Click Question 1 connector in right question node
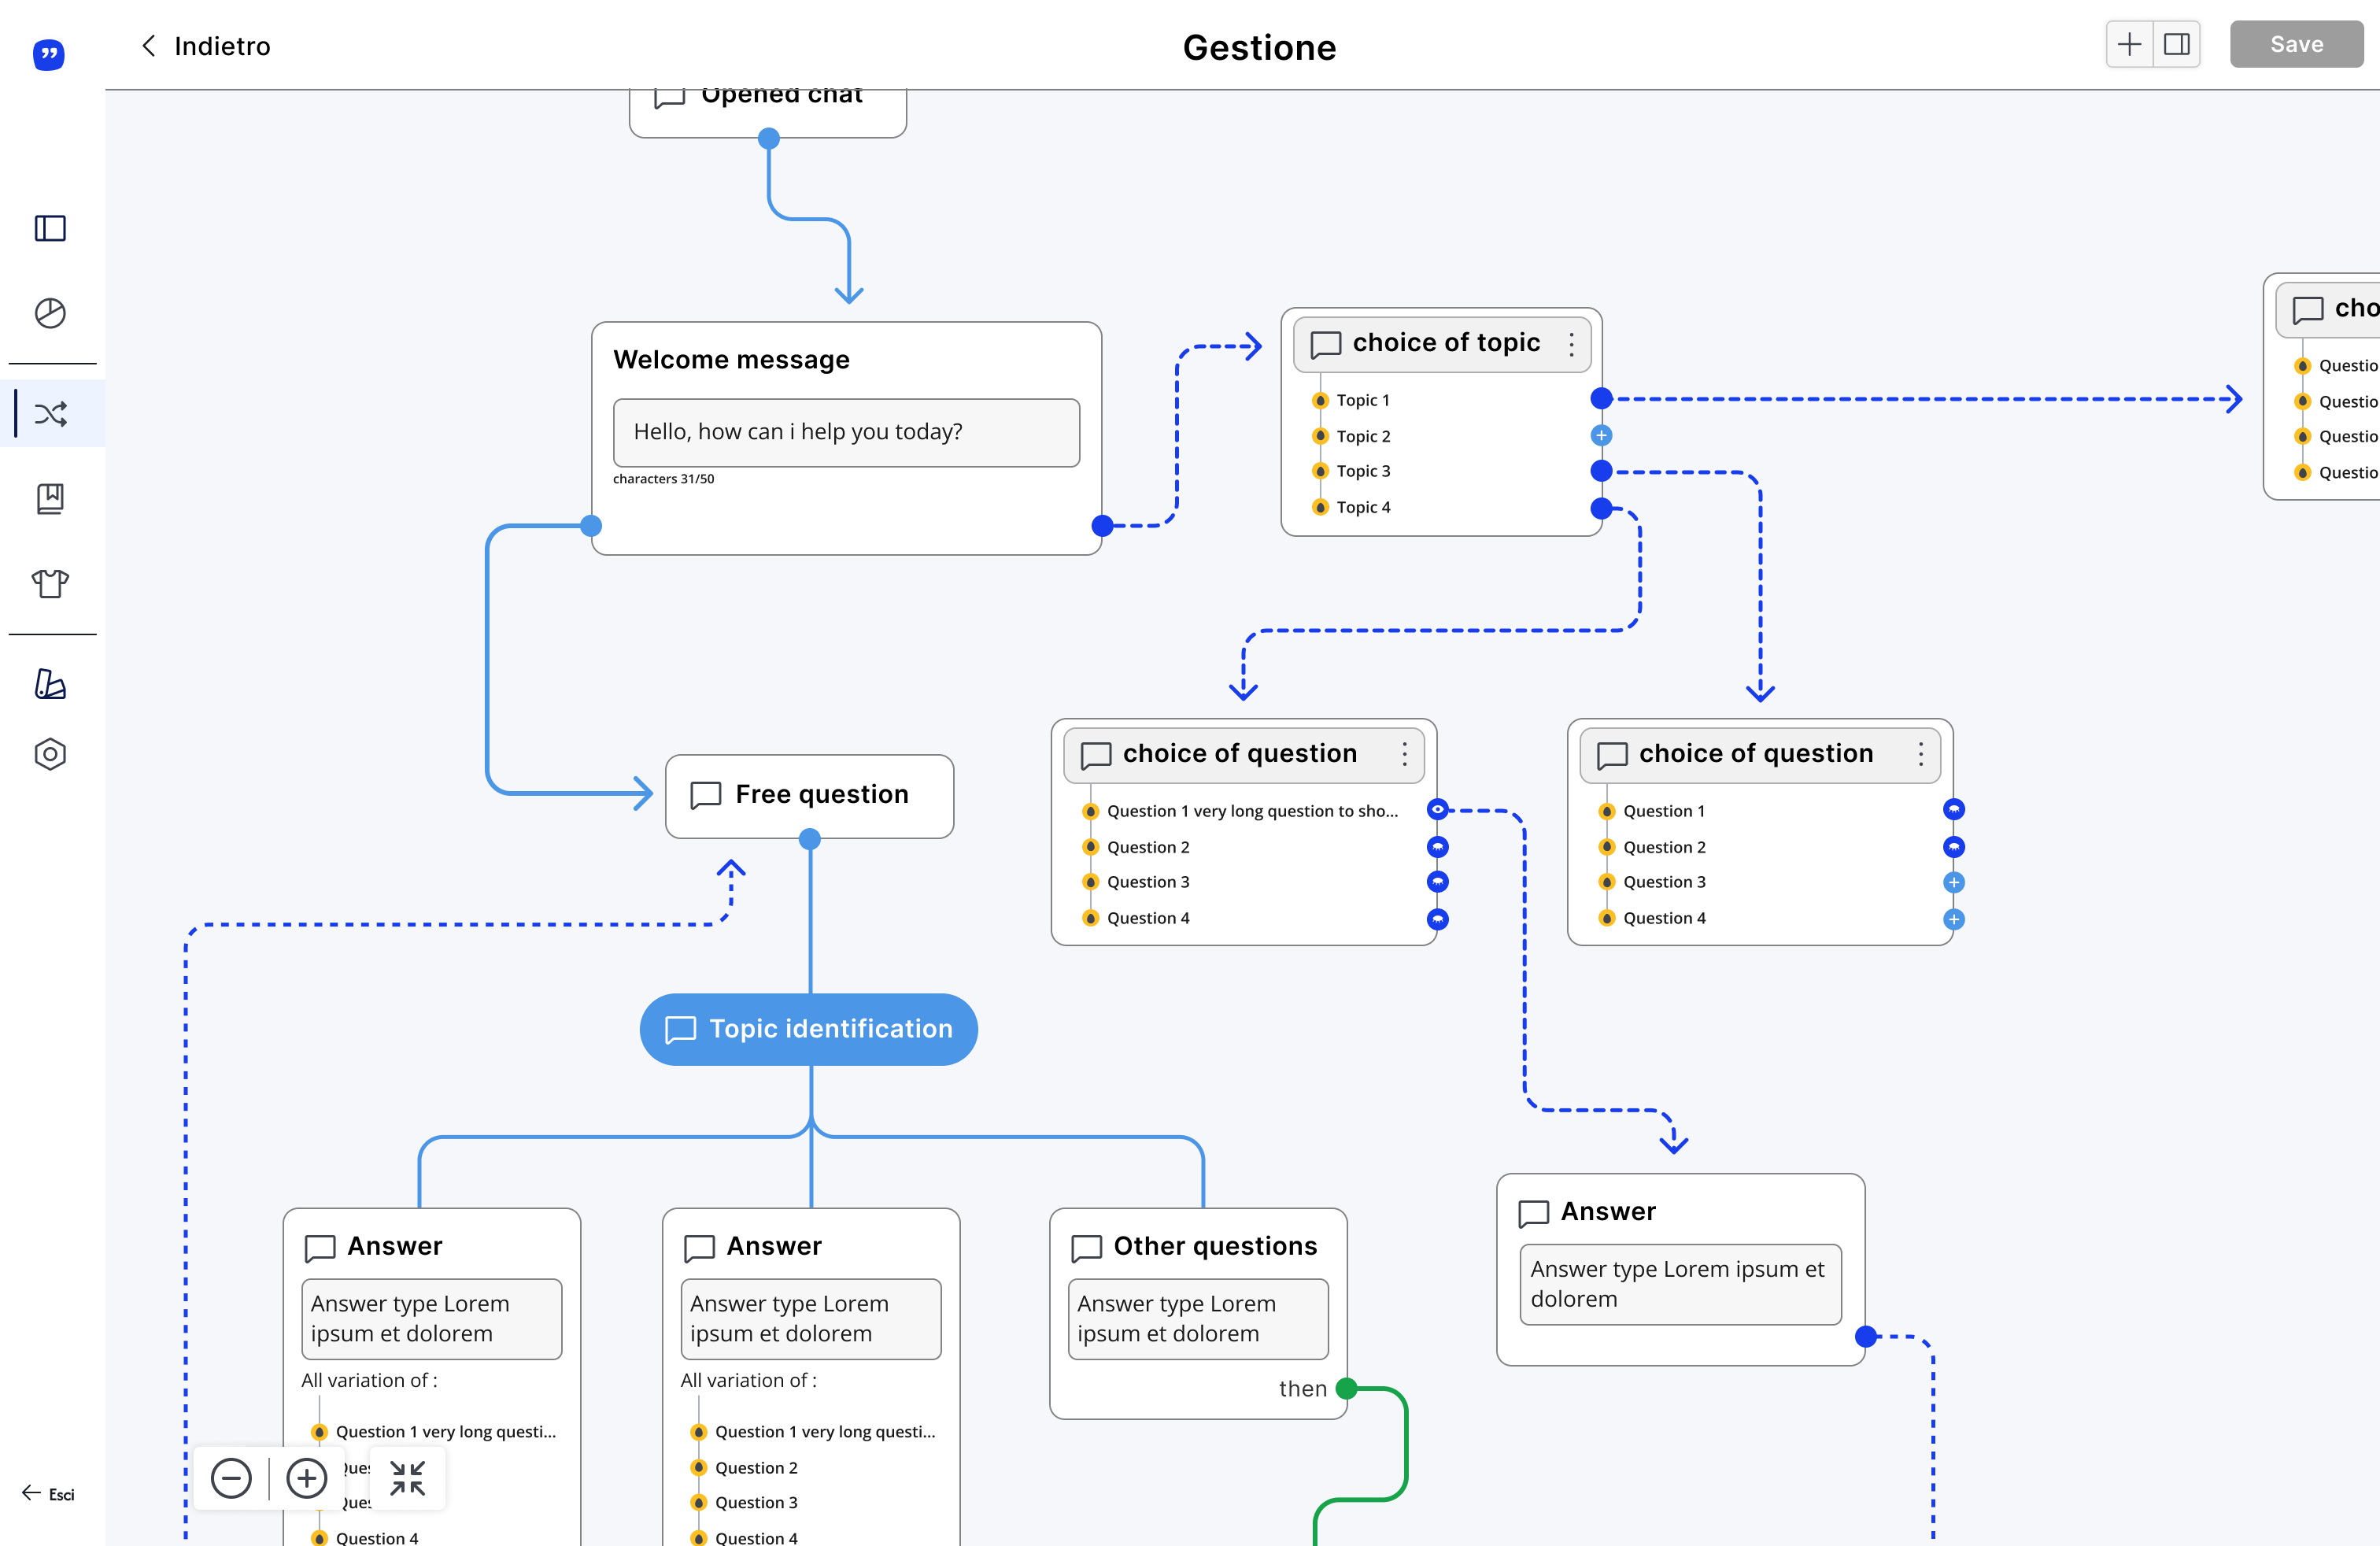This screenshot has height=1546, width=2380. click(x=1954, y=810)
